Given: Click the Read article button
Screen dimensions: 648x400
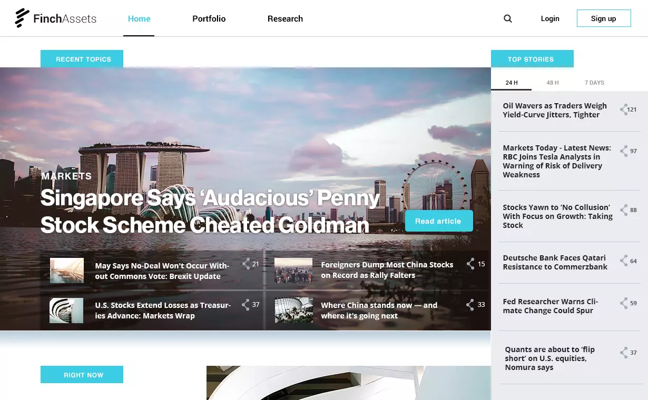Looking at the screenshot, I should click(439, 221).
